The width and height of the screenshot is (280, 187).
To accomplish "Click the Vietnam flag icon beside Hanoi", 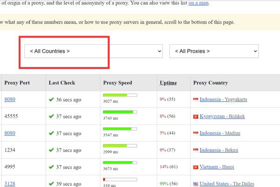I will coord(196,167).
